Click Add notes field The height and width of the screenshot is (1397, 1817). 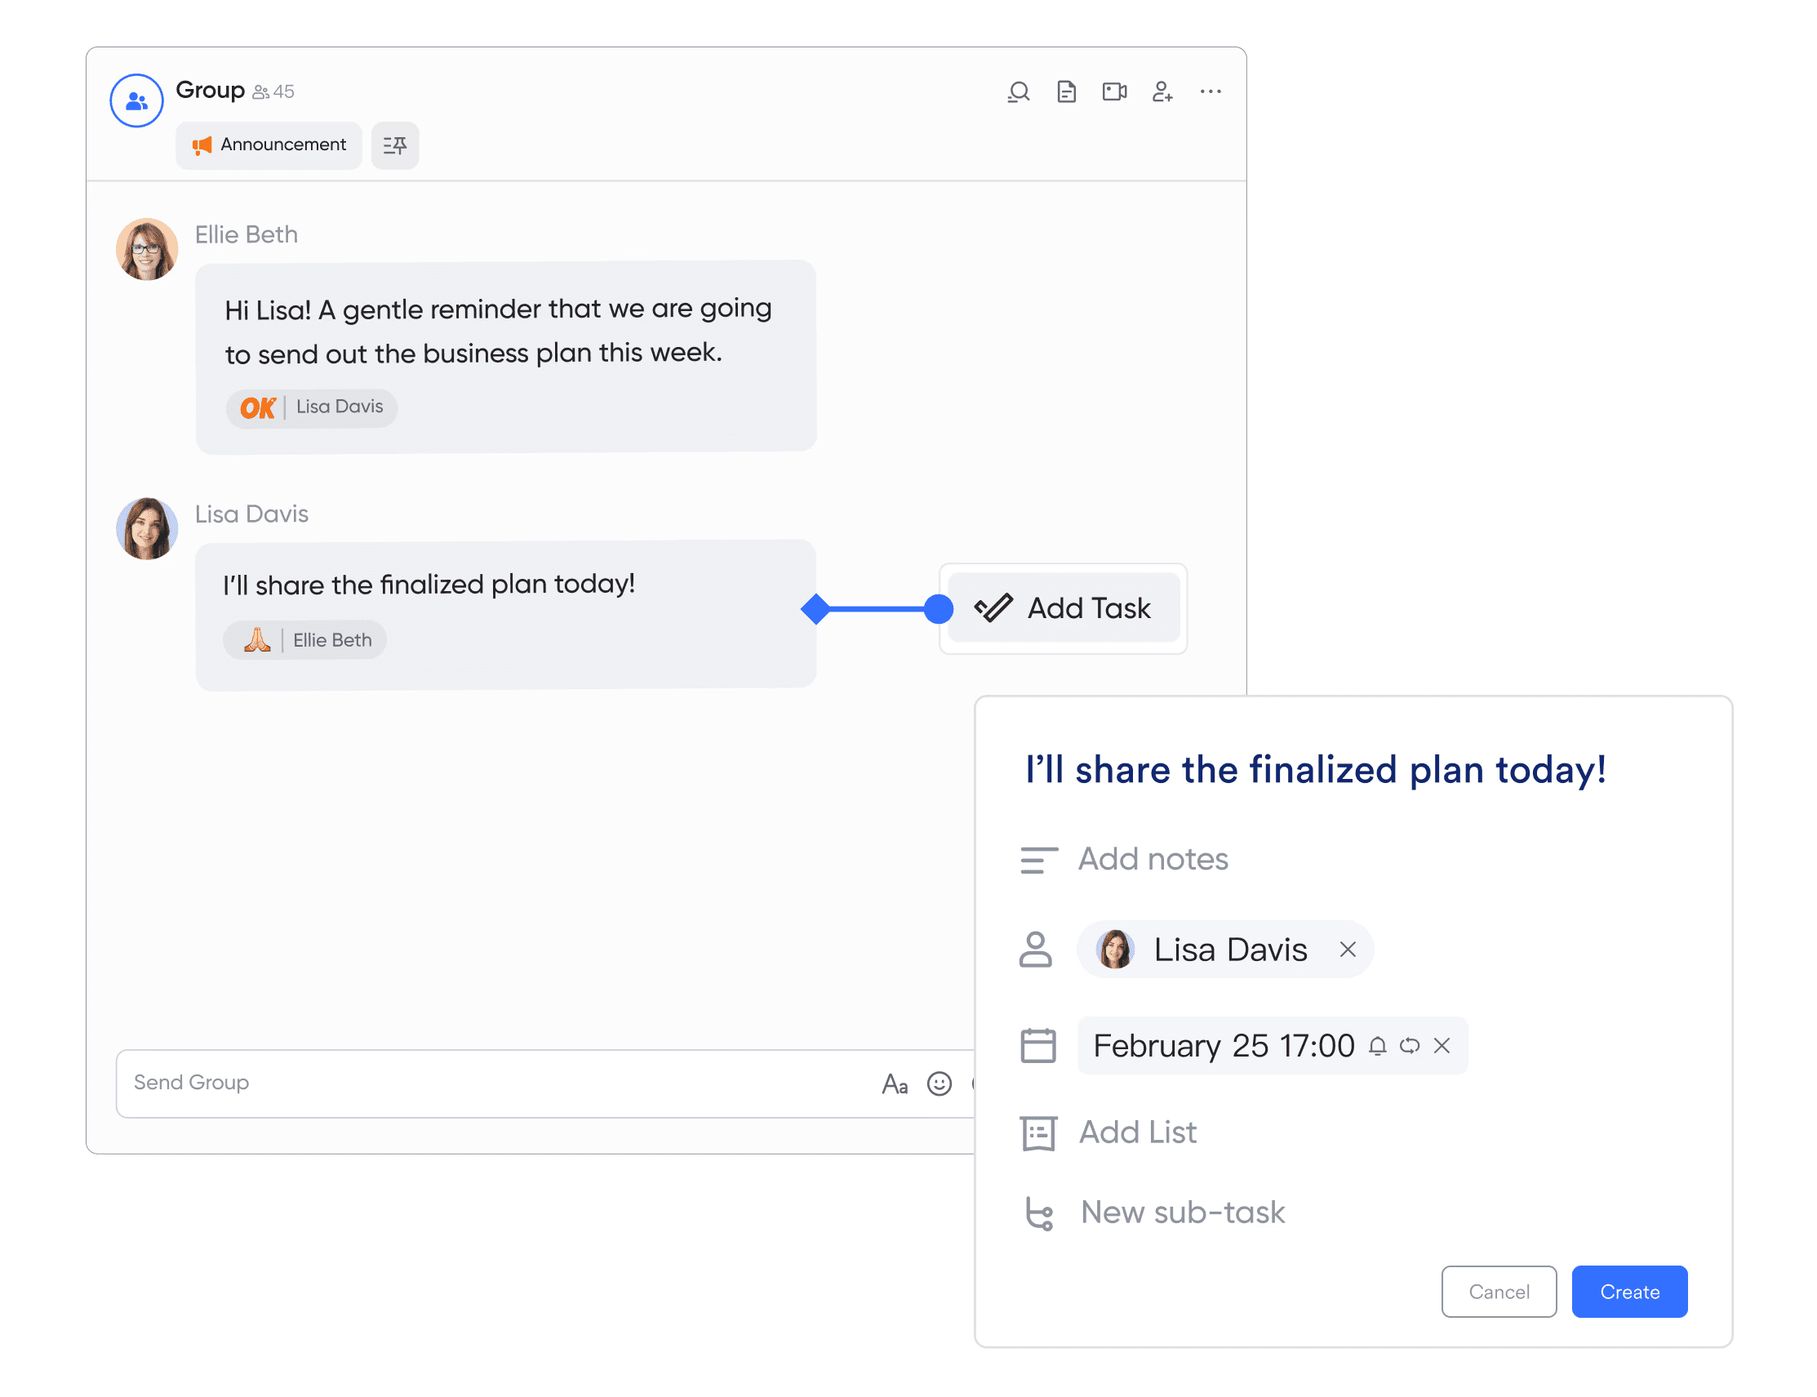(1152, 859)
